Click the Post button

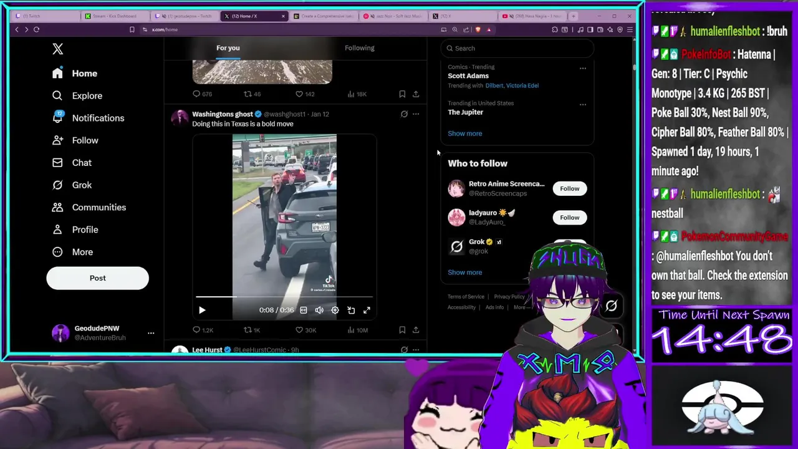pos(97,278)
